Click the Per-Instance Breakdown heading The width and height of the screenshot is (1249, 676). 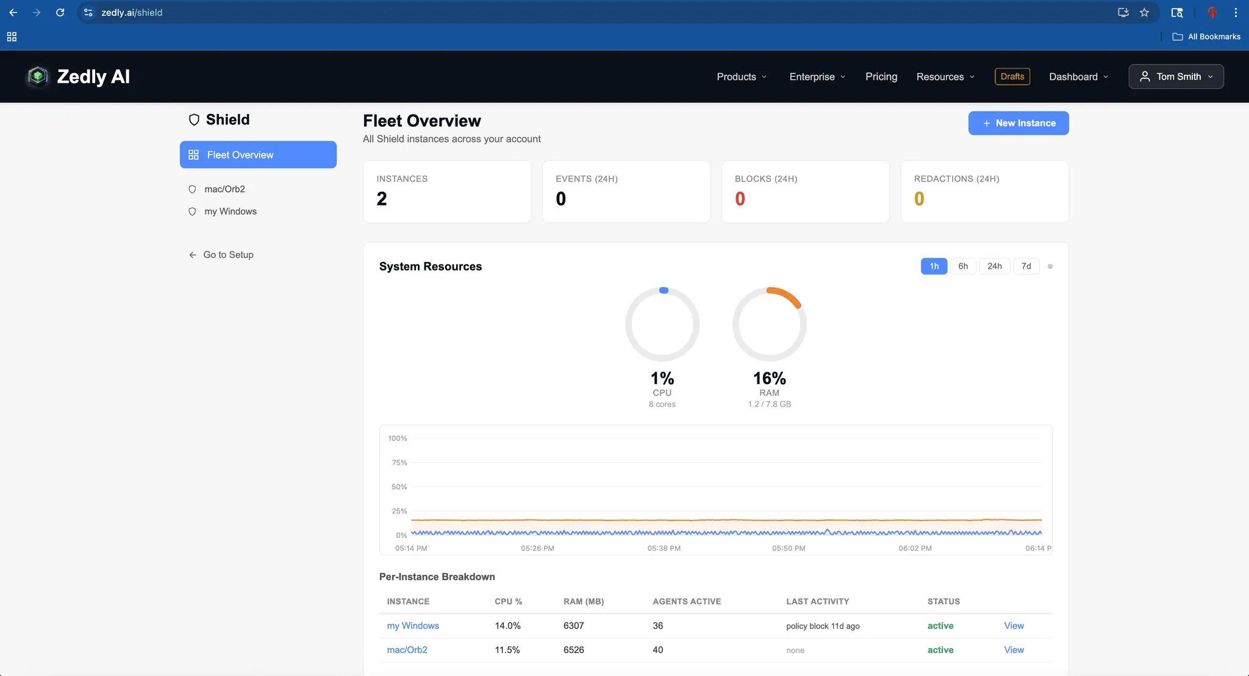[x=437, y=577]
